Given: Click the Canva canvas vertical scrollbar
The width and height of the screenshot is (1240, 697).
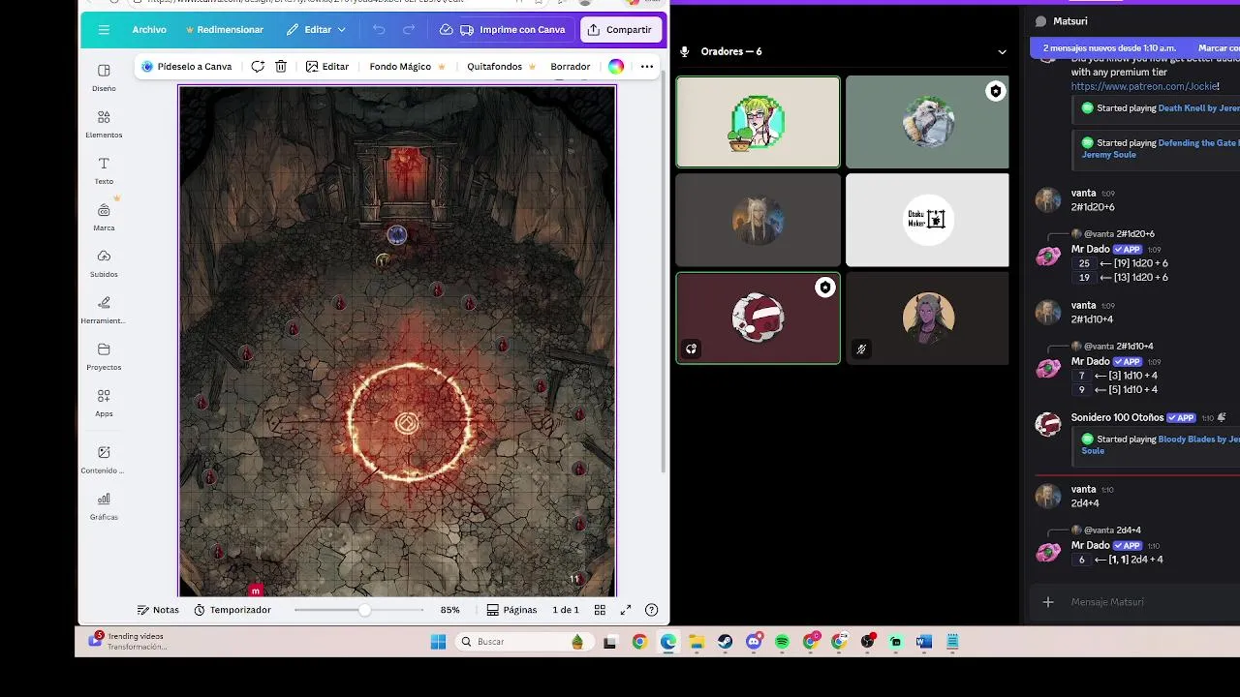Looking at the screenshot, I should click(664, 271).
